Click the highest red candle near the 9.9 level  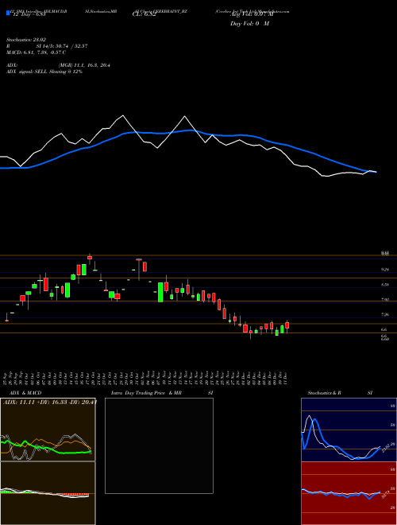90,258
